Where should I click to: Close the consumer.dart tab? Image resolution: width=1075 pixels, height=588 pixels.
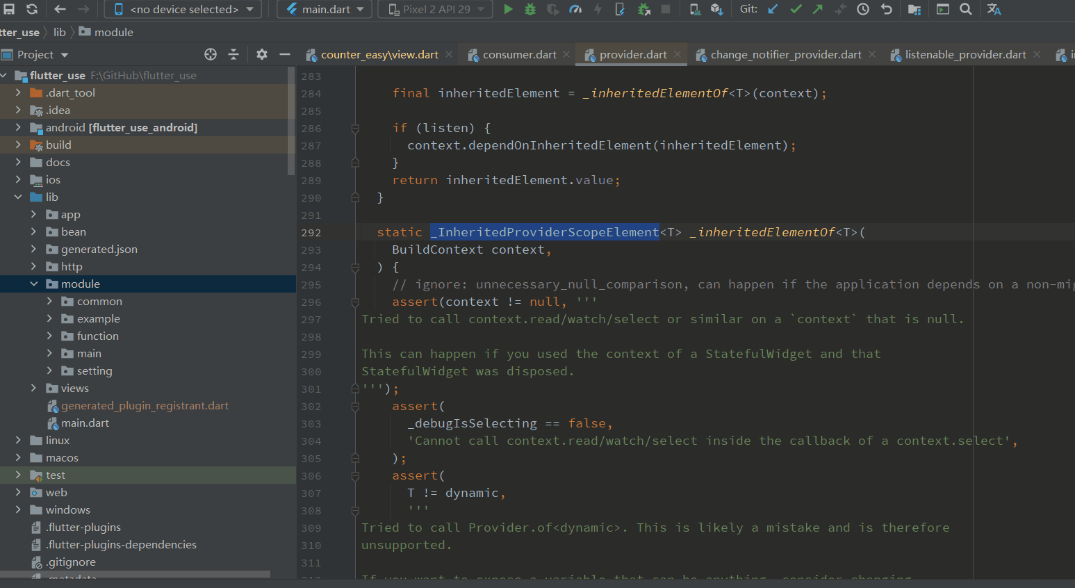coord(566,54)
